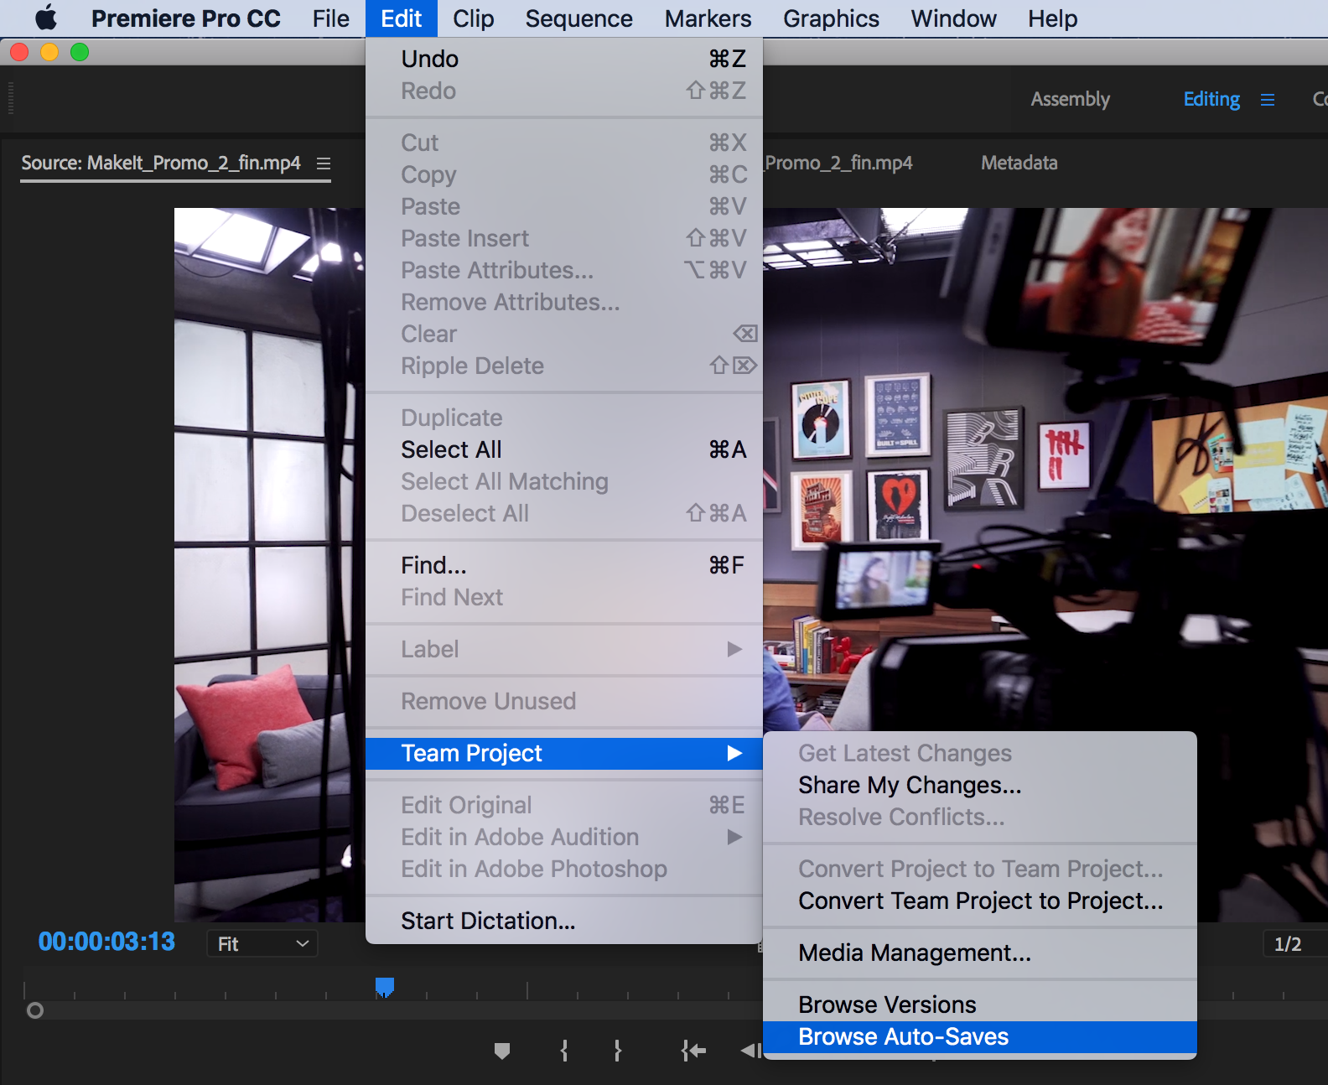The height and width of the screenshot is (1085, 1328).
Task: Choose Cut in the Edit menu
Action: point(564,143)
